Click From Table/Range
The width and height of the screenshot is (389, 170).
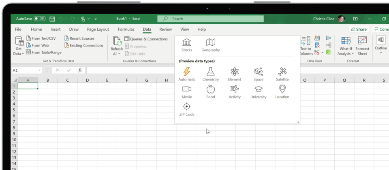click(x=44, y=52)
